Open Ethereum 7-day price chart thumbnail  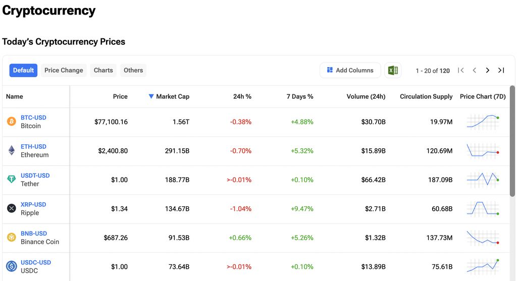point(483,150)
